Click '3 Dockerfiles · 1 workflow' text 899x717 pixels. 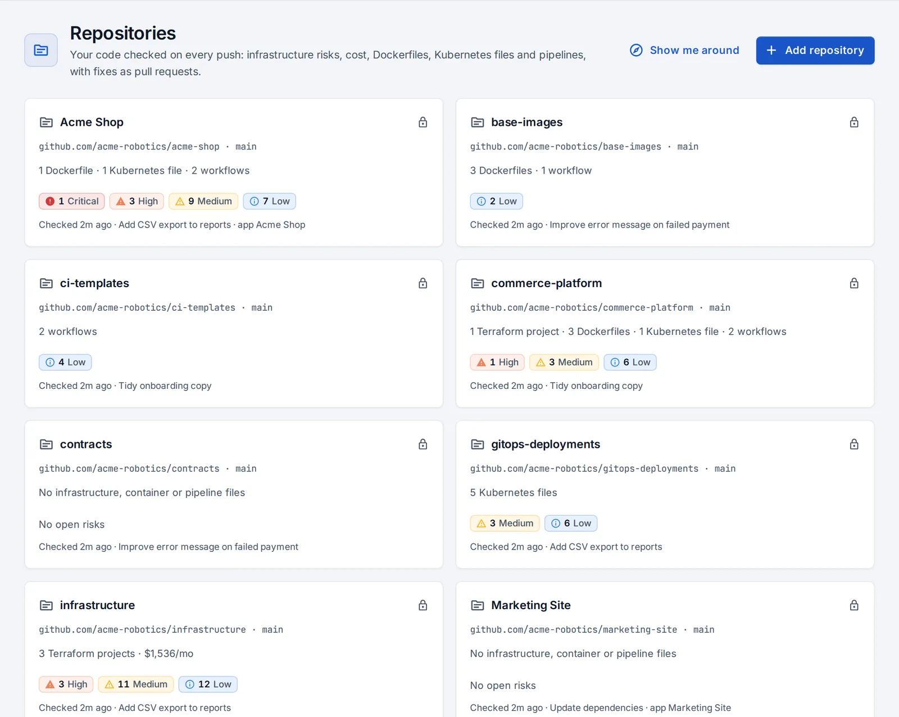(531, 171)
